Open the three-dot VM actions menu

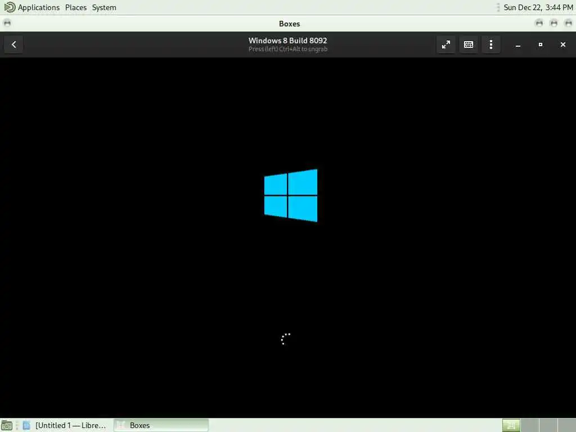pos(490,44)
